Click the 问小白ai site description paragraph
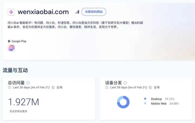195x123 pixels. (x=75, y=25)
